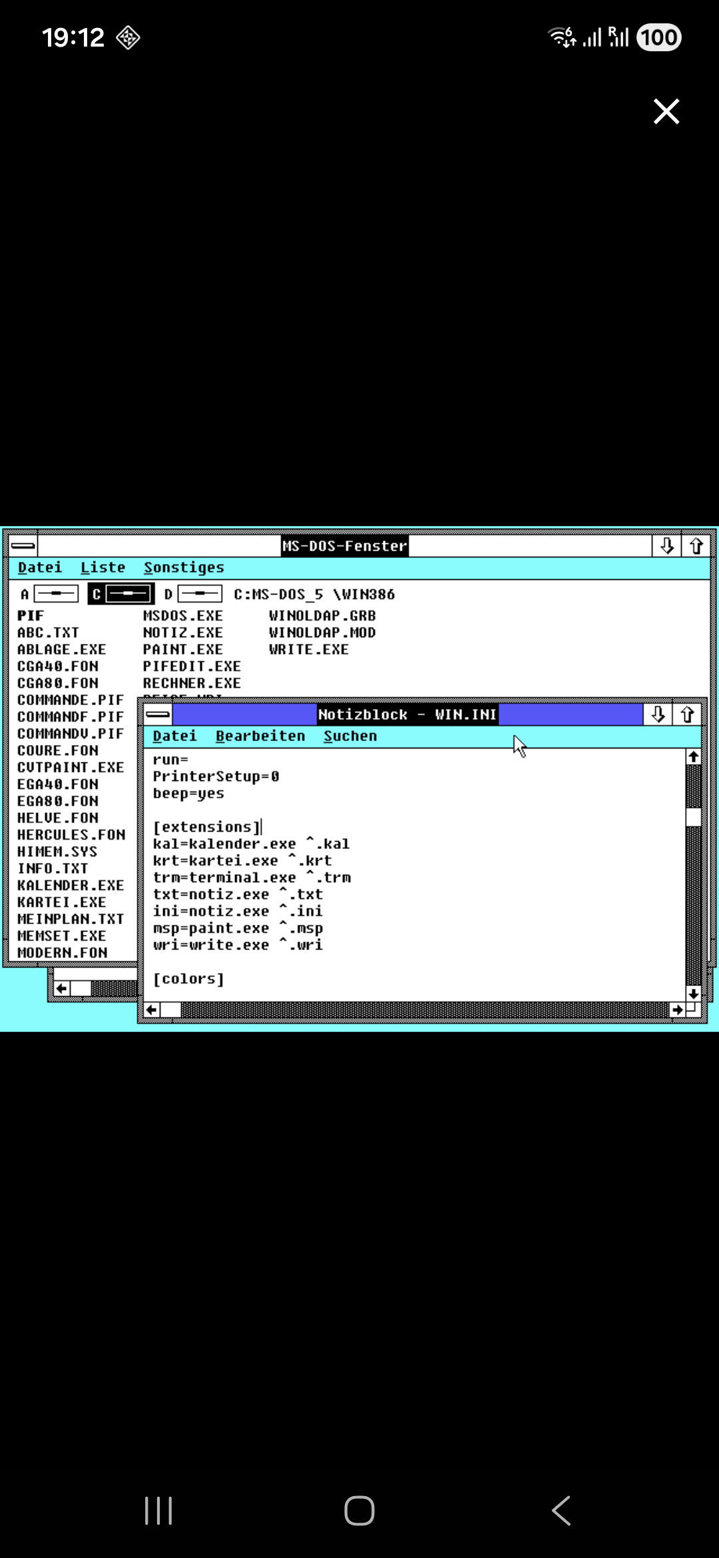
Task: Select file MEMSET.EXE
Action: (x=62, y=936)
